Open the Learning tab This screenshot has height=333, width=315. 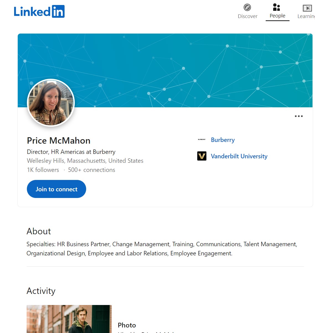pos(307,11)
